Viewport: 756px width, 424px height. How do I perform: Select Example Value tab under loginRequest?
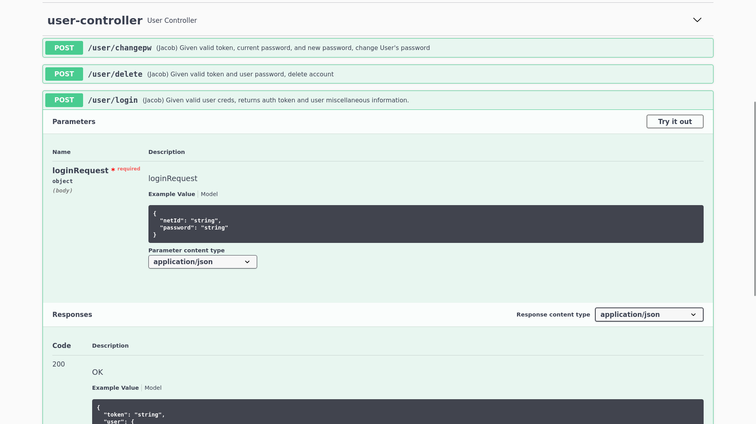coord(172,194)
